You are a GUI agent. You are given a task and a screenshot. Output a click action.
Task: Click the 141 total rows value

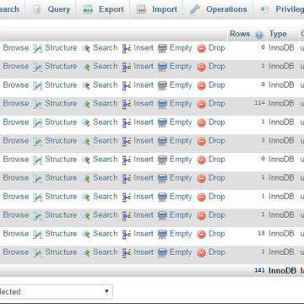[259, 270]
